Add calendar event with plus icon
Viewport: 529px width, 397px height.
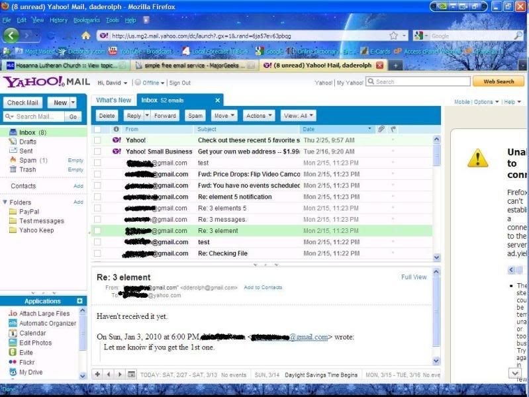tap(97, 374)
